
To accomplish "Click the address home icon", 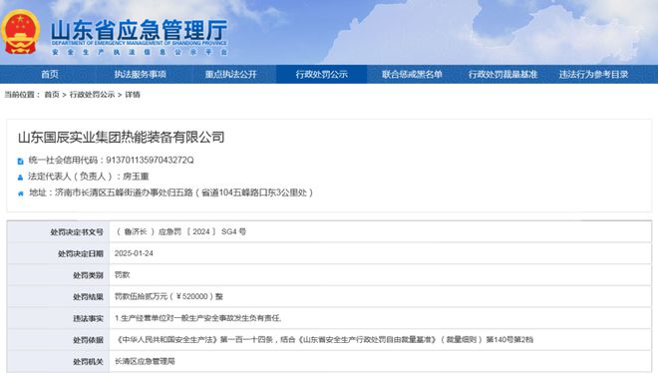I will coord(20,193).
